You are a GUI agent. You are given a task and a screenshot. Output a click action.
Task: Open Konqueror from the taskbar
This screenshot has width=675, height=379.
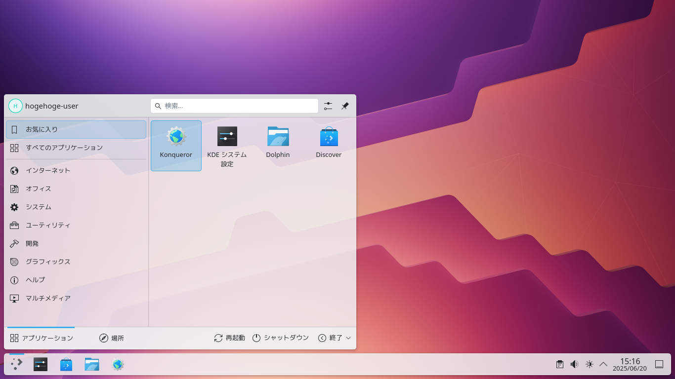tap(118, 365)
